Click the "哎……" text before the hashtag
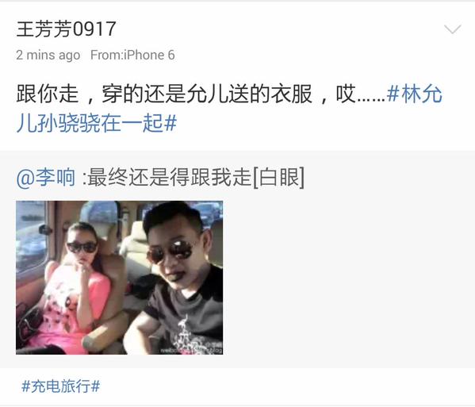 tap(360, 94)
